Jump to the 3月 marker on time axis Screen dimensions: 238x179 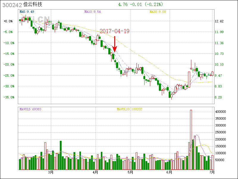51,172
